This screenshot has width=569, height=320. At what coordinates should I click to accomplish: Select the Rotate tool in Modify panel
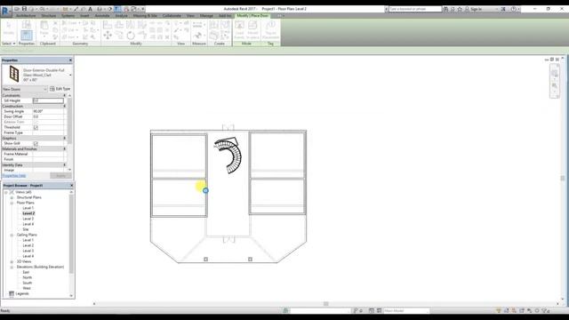point(131,36)
